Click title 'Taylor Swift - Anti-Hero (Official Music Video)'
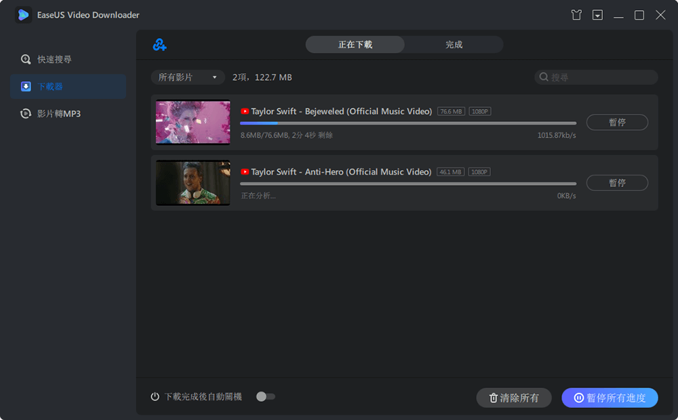Screen dimensions: 678x420 pyautogui.click(x=341, y=172)
